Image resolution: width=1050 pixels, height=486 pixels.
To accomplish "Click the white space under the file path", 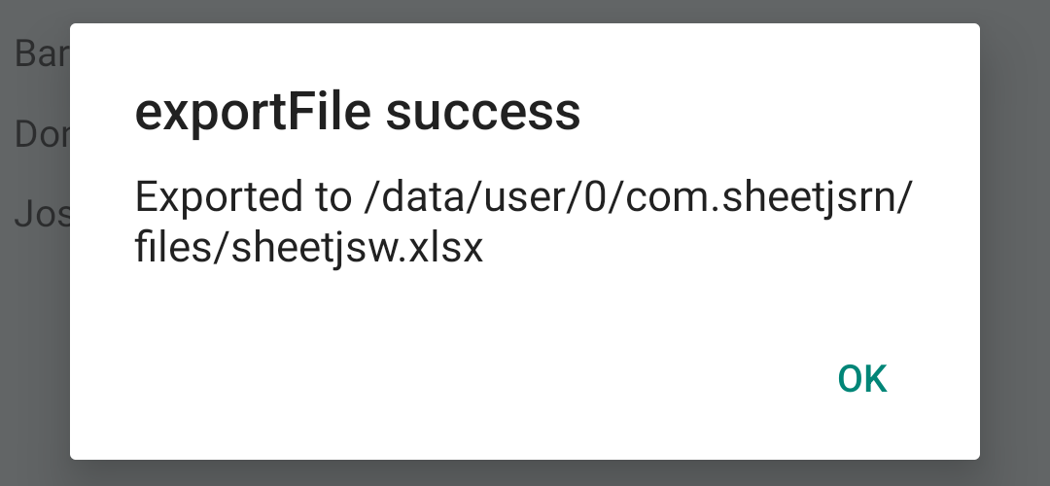I will click(x=525, y=306).
